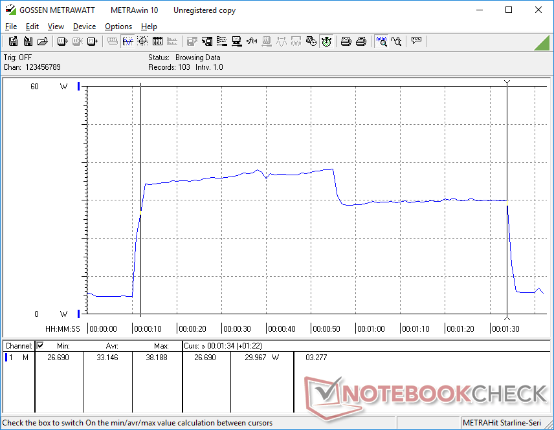Switch to the XY crosshair graph view icon
Screen dimensions: 554x430
[x=142, y=41]
